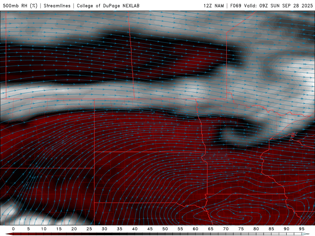Click the "Valid: 09Z SUN SEP 28 2025" text
This screenshot has height=236, width=315.
pyautogui.click(x=278, y=6)
